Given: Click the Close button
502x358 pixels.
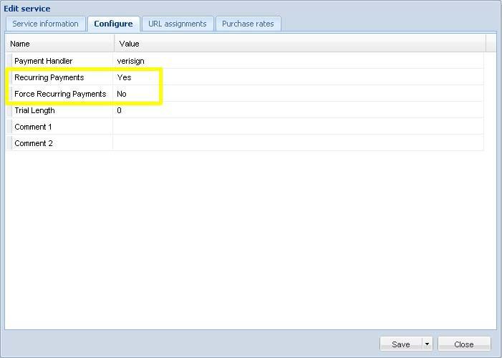Looking at the screenshot, I should [x=464, y=344].
